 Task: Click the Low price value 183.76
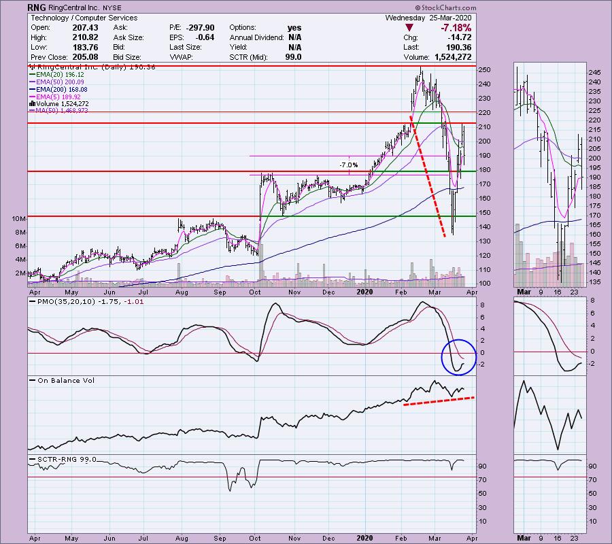[85, 47]
